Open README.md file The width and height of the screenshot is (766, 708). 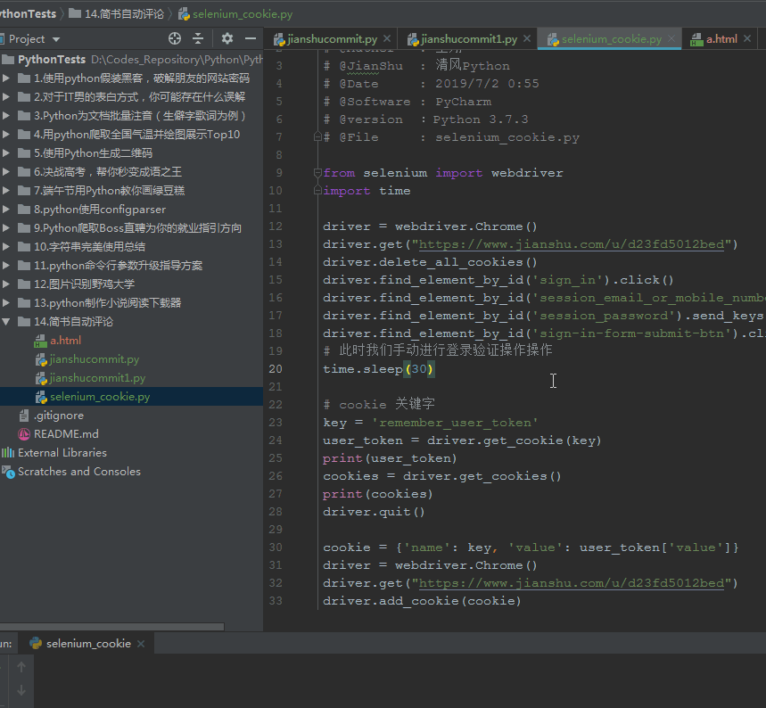pyautogui.click(x=66, y=434)
